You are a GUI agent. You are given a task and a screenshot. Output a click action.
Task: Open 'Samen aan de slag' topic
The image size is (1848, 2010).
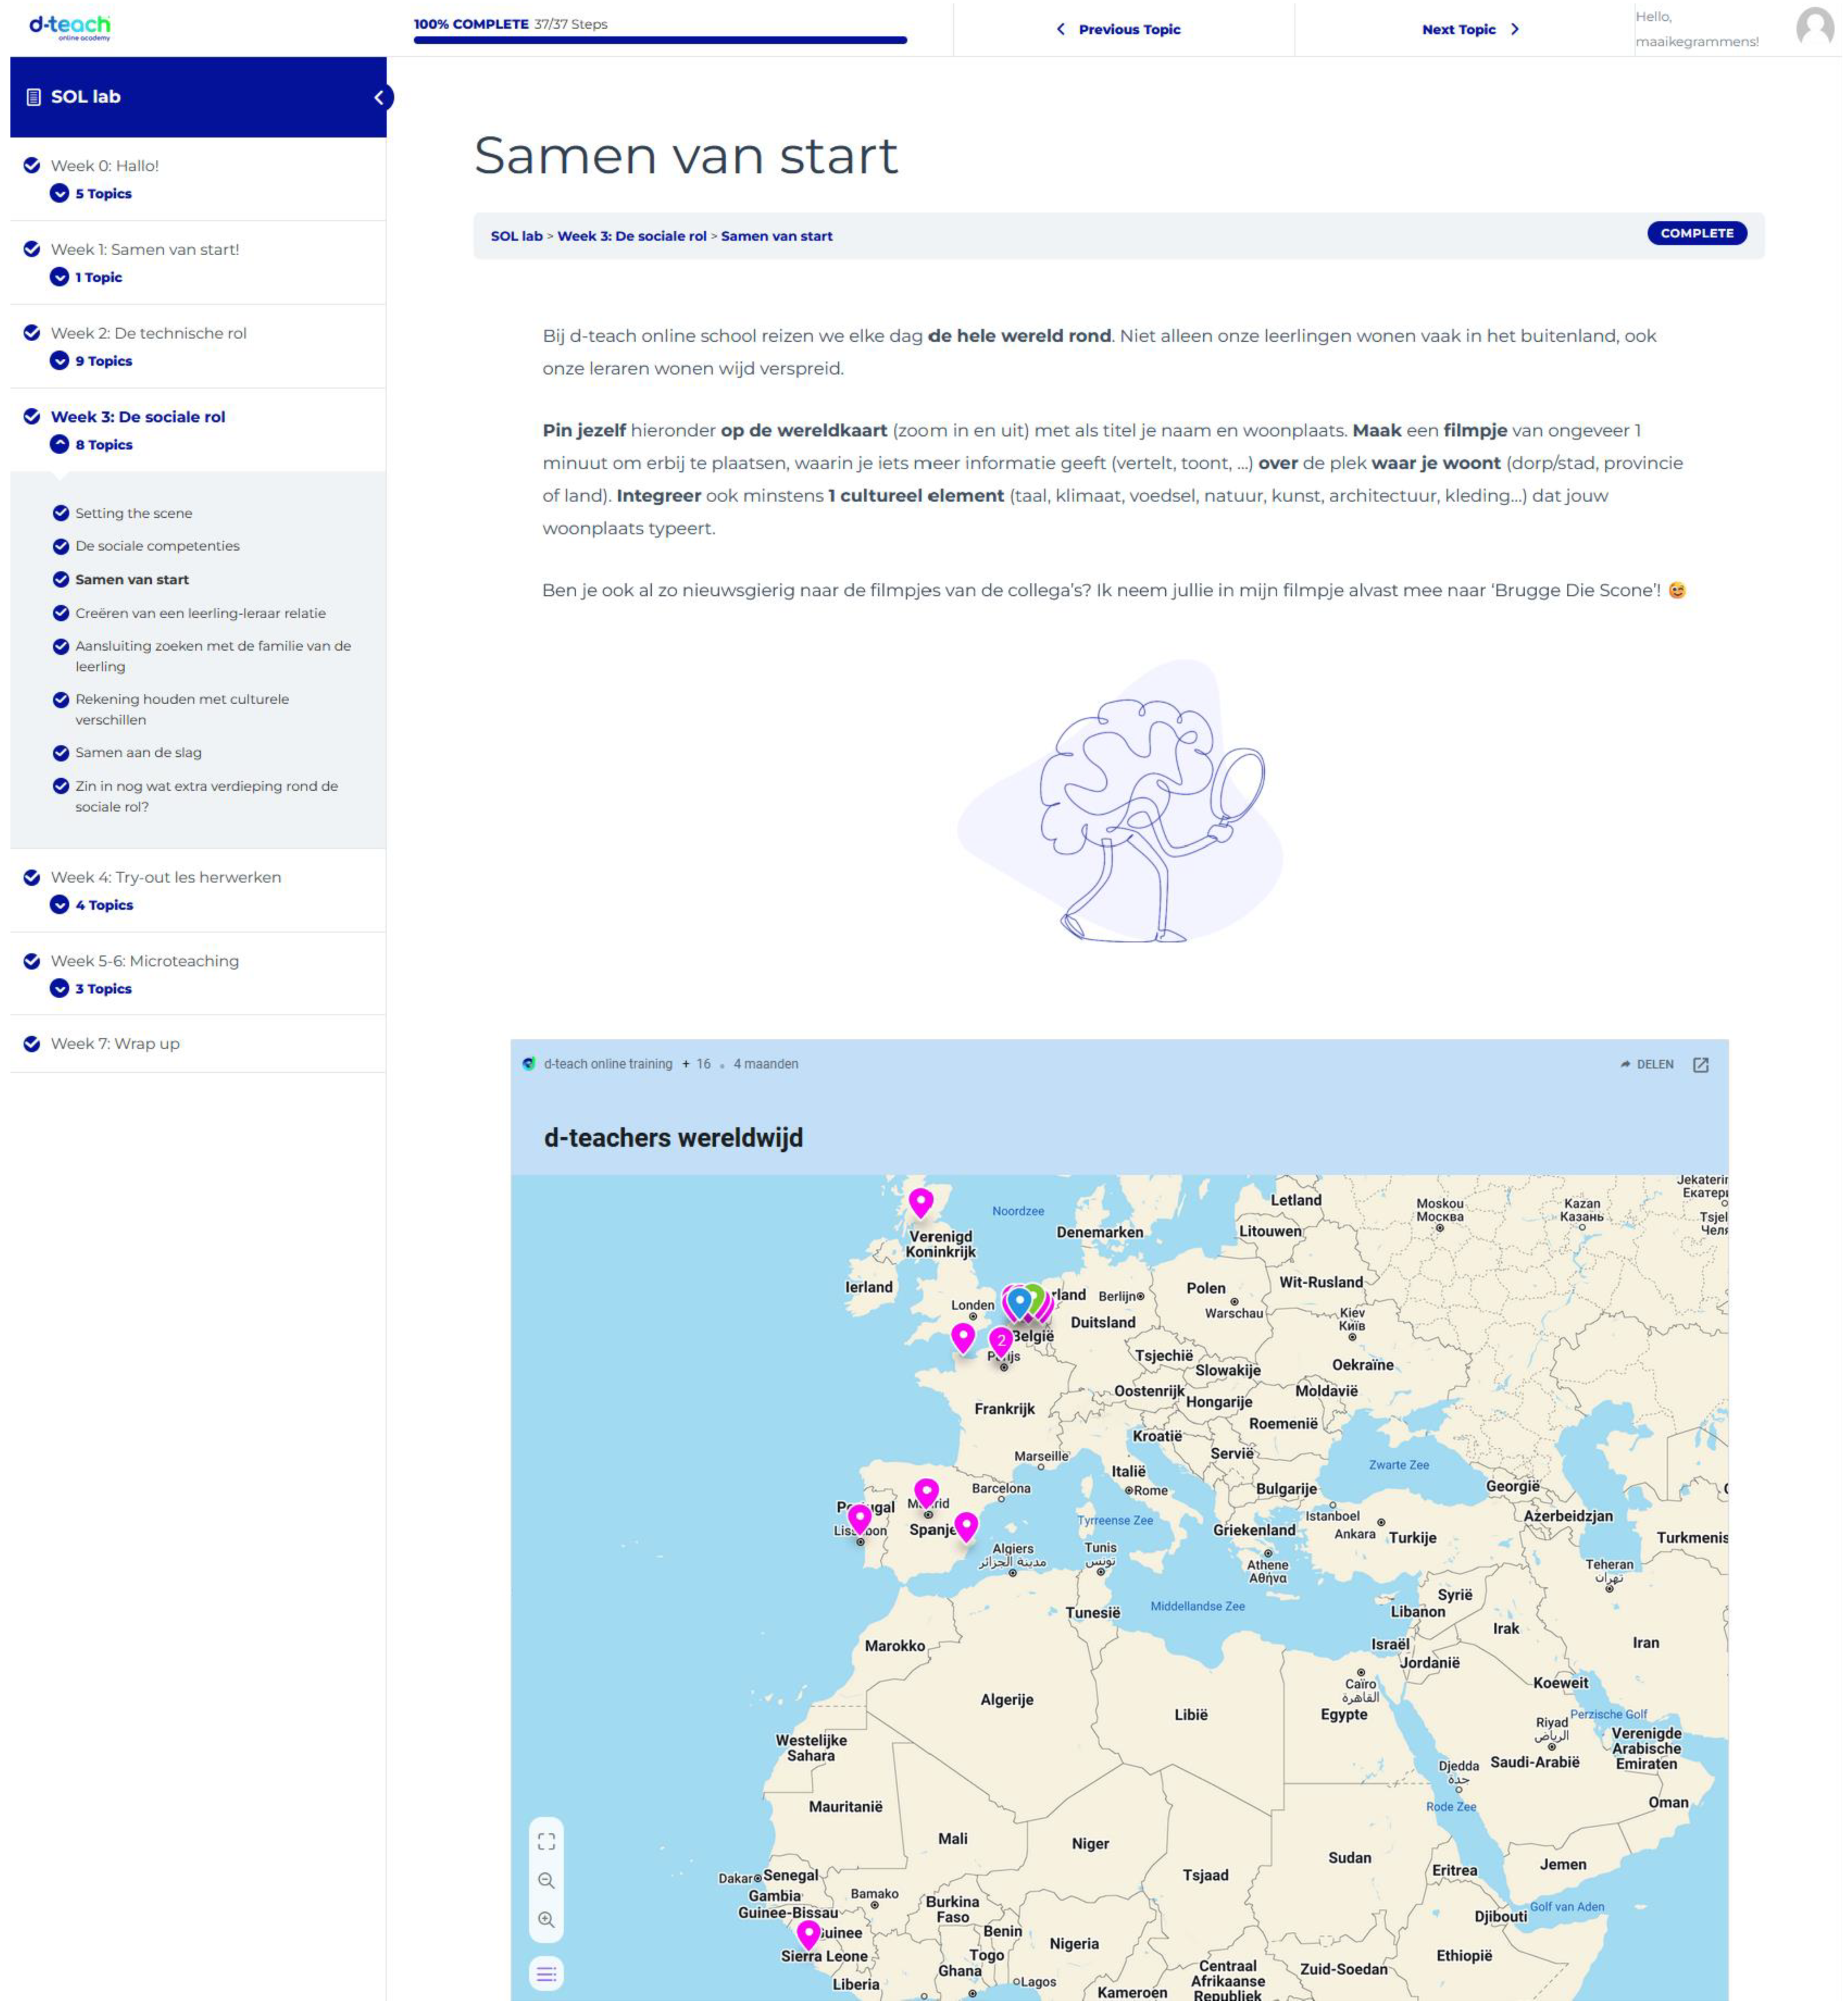click(x=139, y=753)
